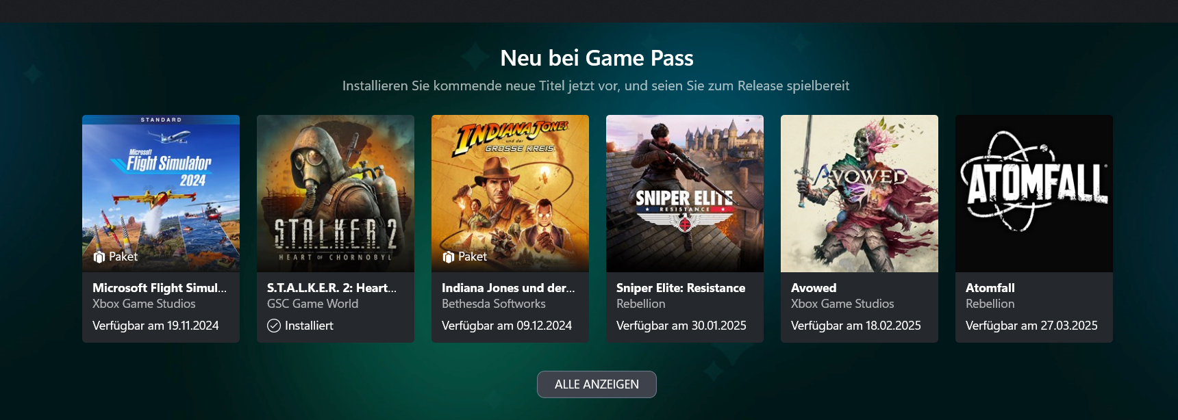Click the Paket icon on Indiana Jones cover
Viewport: 1178px width, 420px height.
449,257
